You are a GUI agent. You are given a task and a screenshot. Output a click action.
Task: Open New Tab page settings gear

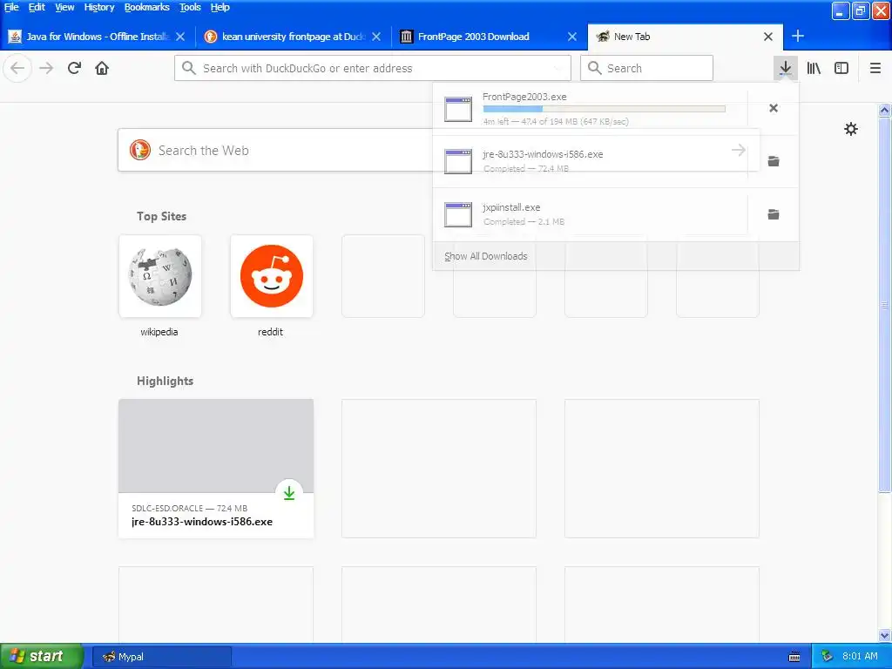(850, 129)
